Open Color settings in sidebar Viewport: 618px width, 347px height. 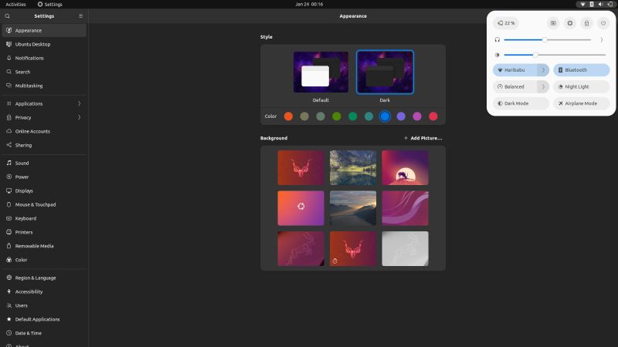pyautogui.click(x=44, y=260)
